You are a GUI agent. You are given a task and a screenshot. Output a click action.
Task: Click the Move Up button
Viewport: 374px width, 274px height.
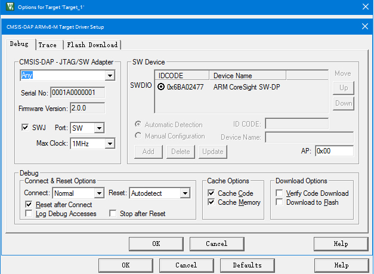344,88
